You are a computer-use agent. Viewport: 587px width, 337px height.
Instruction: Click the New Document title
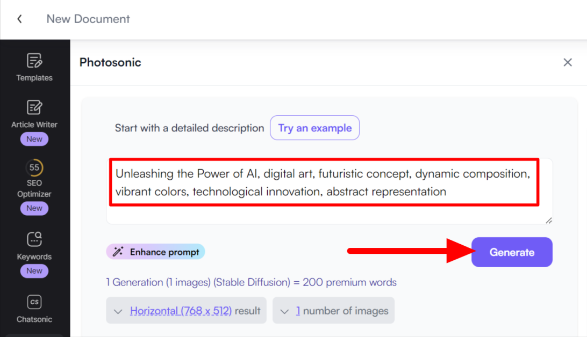click(x=88, y=19)
